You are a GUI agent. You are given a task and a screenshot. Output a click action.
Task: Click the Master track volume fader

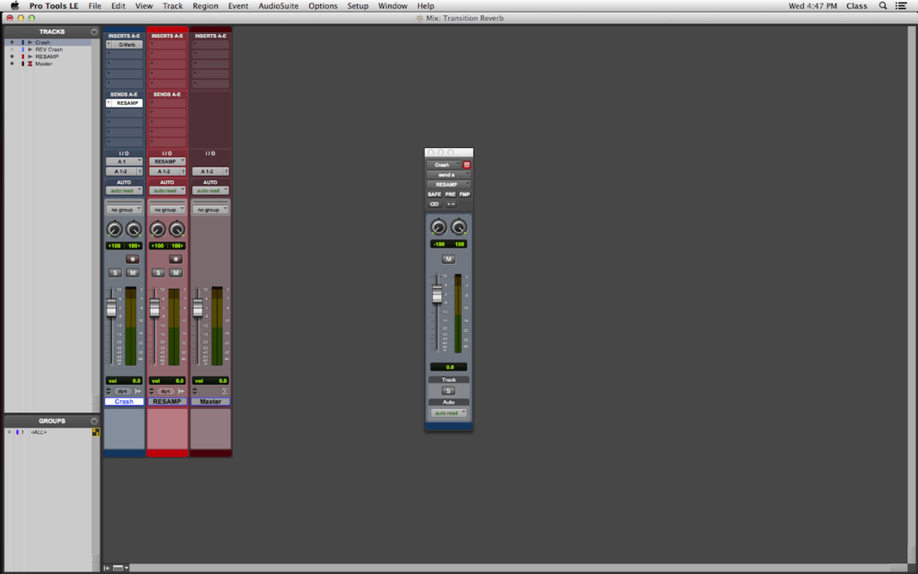198,308
